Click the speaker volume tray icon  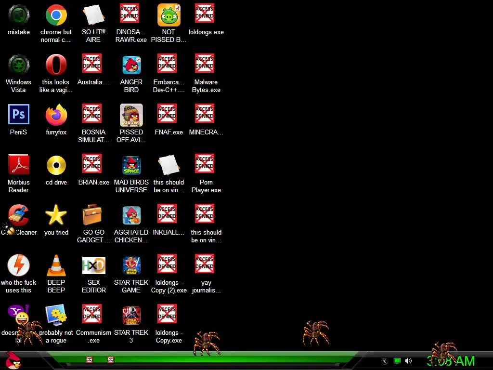(x=408, y=361)
